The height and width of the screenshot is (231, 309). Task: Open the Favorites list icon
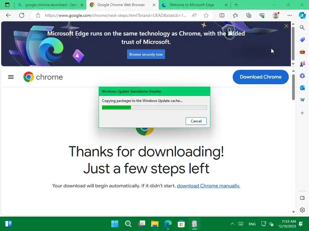(235, 15)
